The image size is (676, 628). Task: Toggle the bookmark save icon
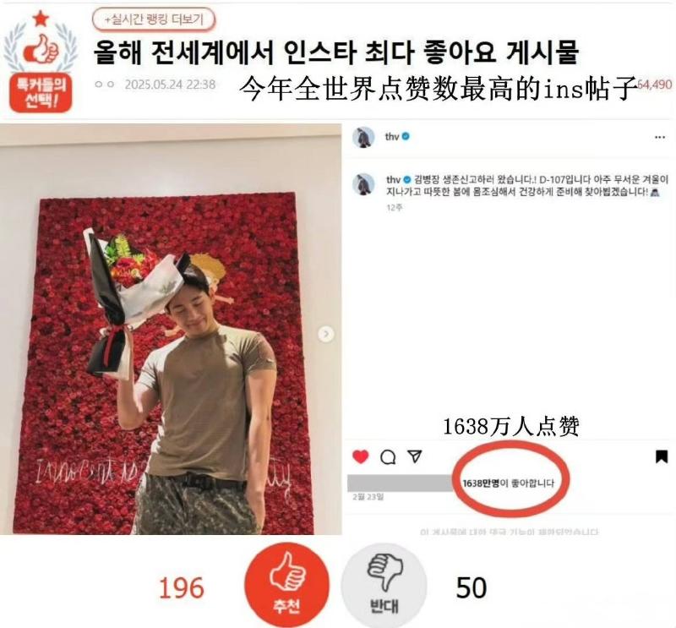coord(662,456)
